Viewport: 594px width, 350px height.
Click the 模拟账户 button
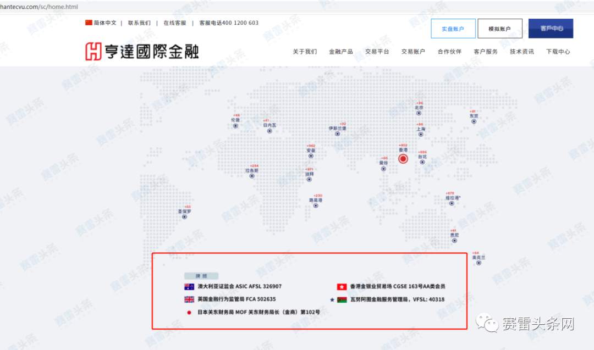[x=499, y=29]
